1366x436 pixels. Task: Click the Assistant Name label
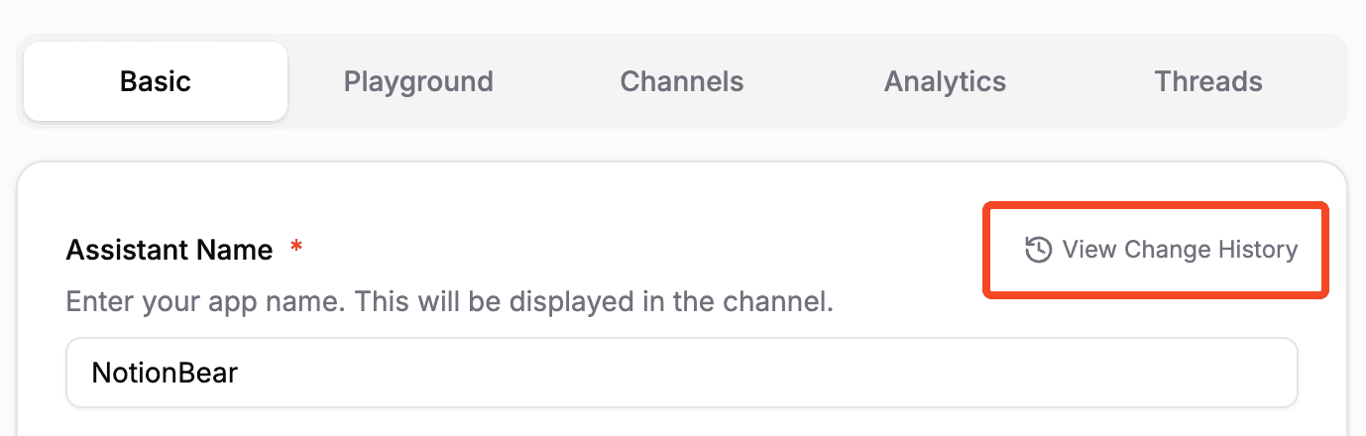point(170,251)
